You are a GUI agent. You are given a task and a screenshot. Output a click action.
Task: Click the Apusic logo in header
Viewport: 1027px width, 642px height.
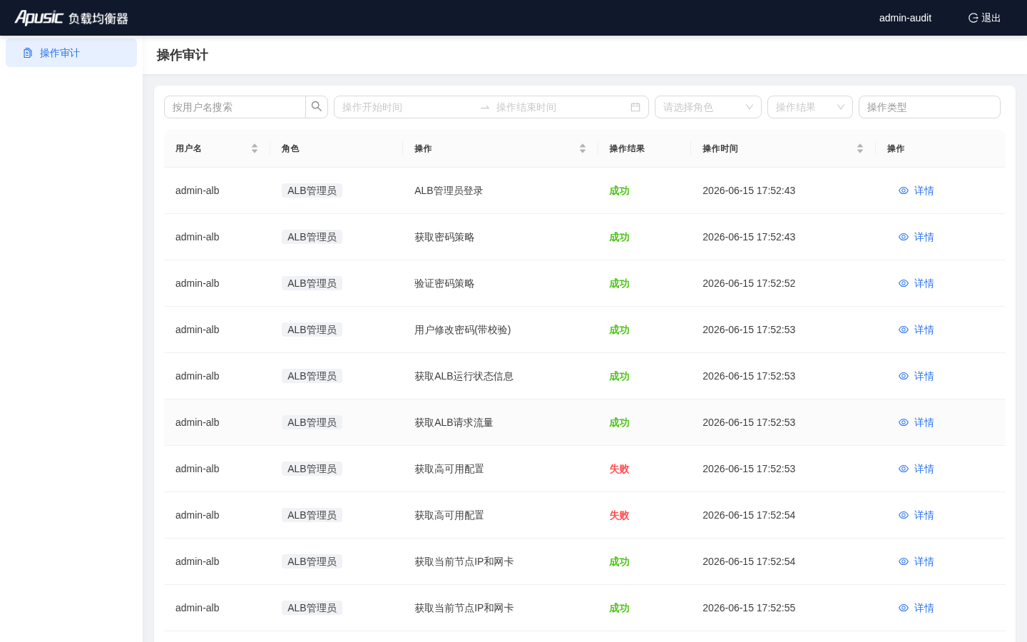(71, 18)
